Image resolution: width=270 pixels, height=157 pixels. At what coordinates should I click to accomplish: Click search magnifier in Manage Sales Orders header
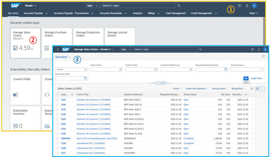pos(200,49)
